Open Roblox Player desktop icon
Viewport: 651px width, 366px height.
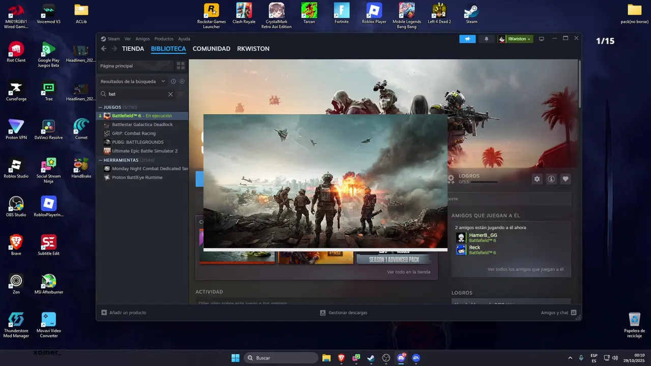click(374, 14)
